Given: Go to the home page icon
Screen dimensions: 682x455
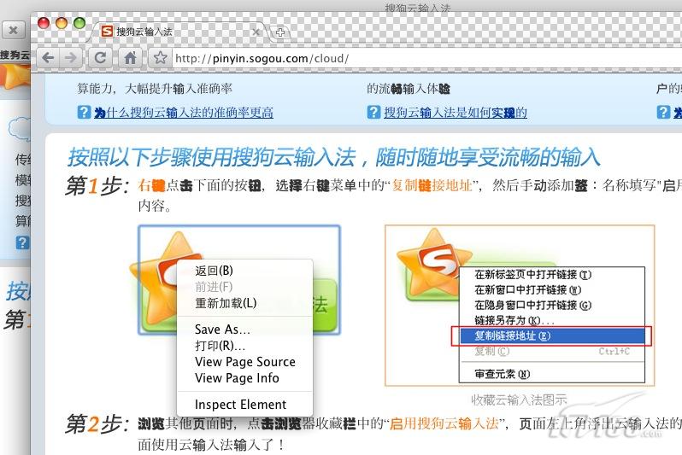Looking at the screenshot, I should 130,58.
